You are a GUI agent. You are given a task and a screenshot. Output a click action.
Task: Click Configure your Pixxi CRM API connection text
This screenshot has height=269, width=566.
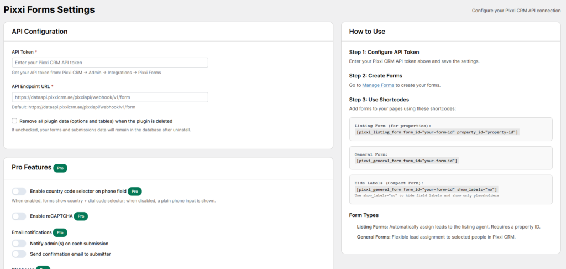(516, 11)
